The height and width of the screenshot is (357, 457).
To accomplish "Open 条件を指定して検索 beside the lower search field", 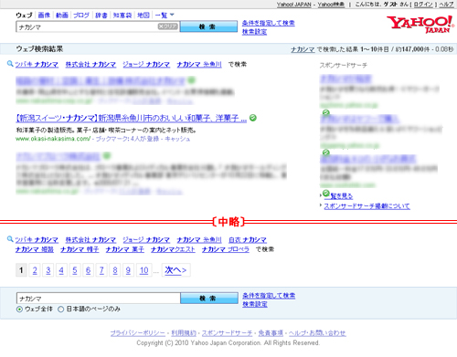I will click(x=269, y=296).
